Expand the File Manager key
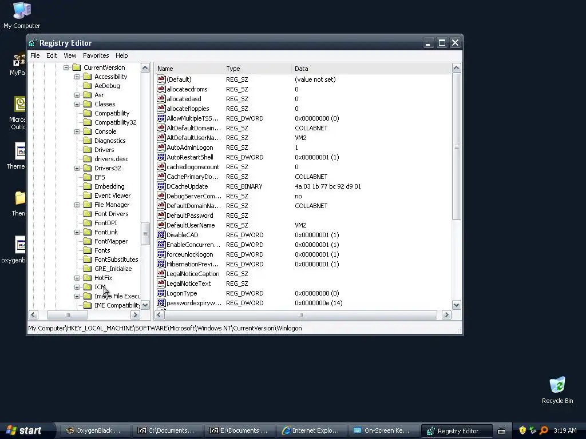Viewport: 586px width, 439px height. click(77, 205)
